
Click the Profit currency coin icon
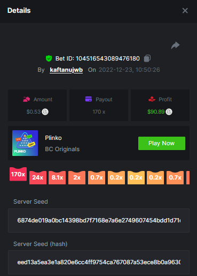click(169, 112)
